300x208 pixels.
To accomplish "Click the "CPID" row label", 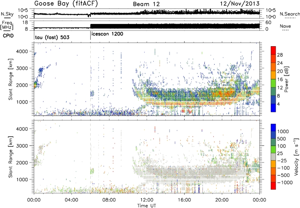I will 8,36.
